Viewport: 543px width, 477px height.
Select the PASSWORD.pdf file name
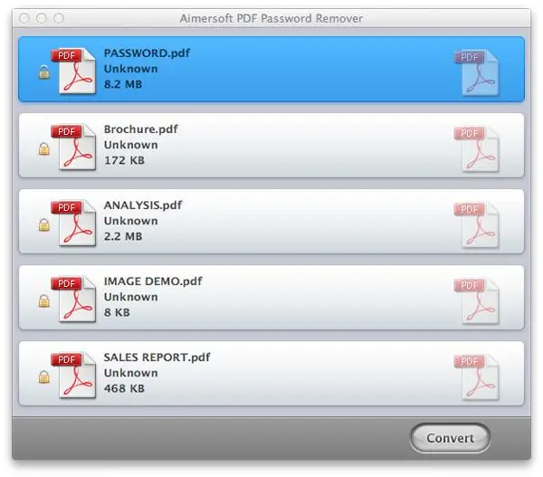[x=147, y=53]
